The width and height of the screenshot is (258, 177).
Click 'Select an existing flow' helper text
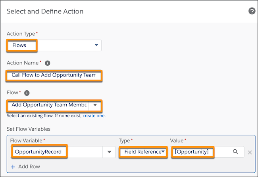point(44,116)
